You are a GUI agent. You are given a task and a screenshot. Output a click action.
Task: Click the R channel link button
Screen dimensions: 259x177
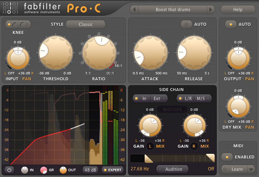tap(194, 146)
